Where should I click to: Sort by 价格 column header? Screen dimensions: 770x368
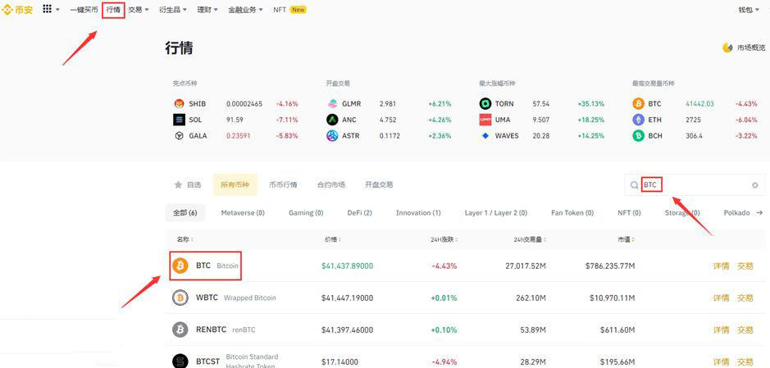[x=332, y=239]
